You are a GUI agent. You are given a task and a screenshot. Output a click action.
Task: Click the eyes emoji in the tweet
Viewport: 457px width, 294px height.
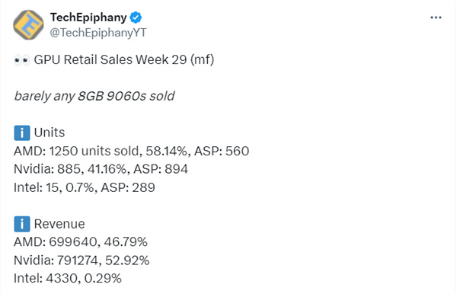click(x=22, y=60)
